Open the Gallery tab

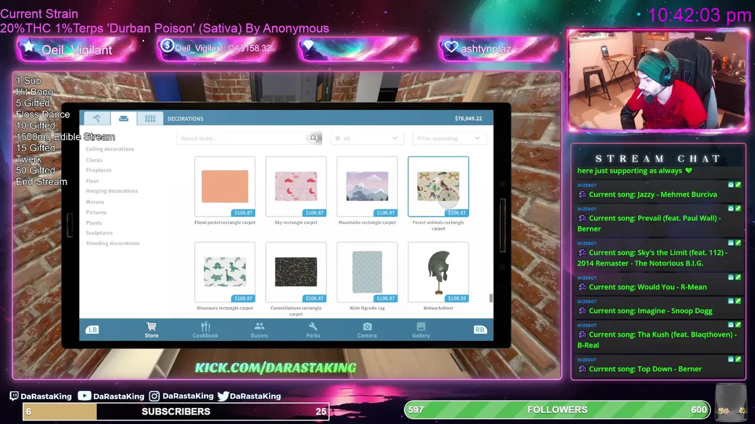click(421, 330)
